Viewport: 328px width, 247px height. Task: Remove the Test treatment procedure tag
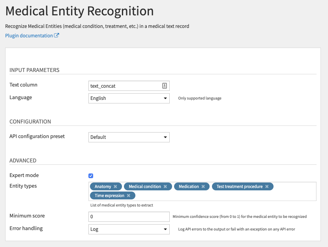267,186
